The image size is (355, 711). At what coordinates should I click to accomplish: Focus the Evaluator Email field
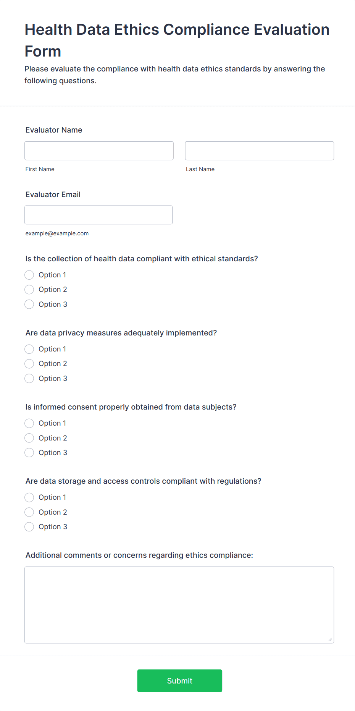[x=98, y=215]
